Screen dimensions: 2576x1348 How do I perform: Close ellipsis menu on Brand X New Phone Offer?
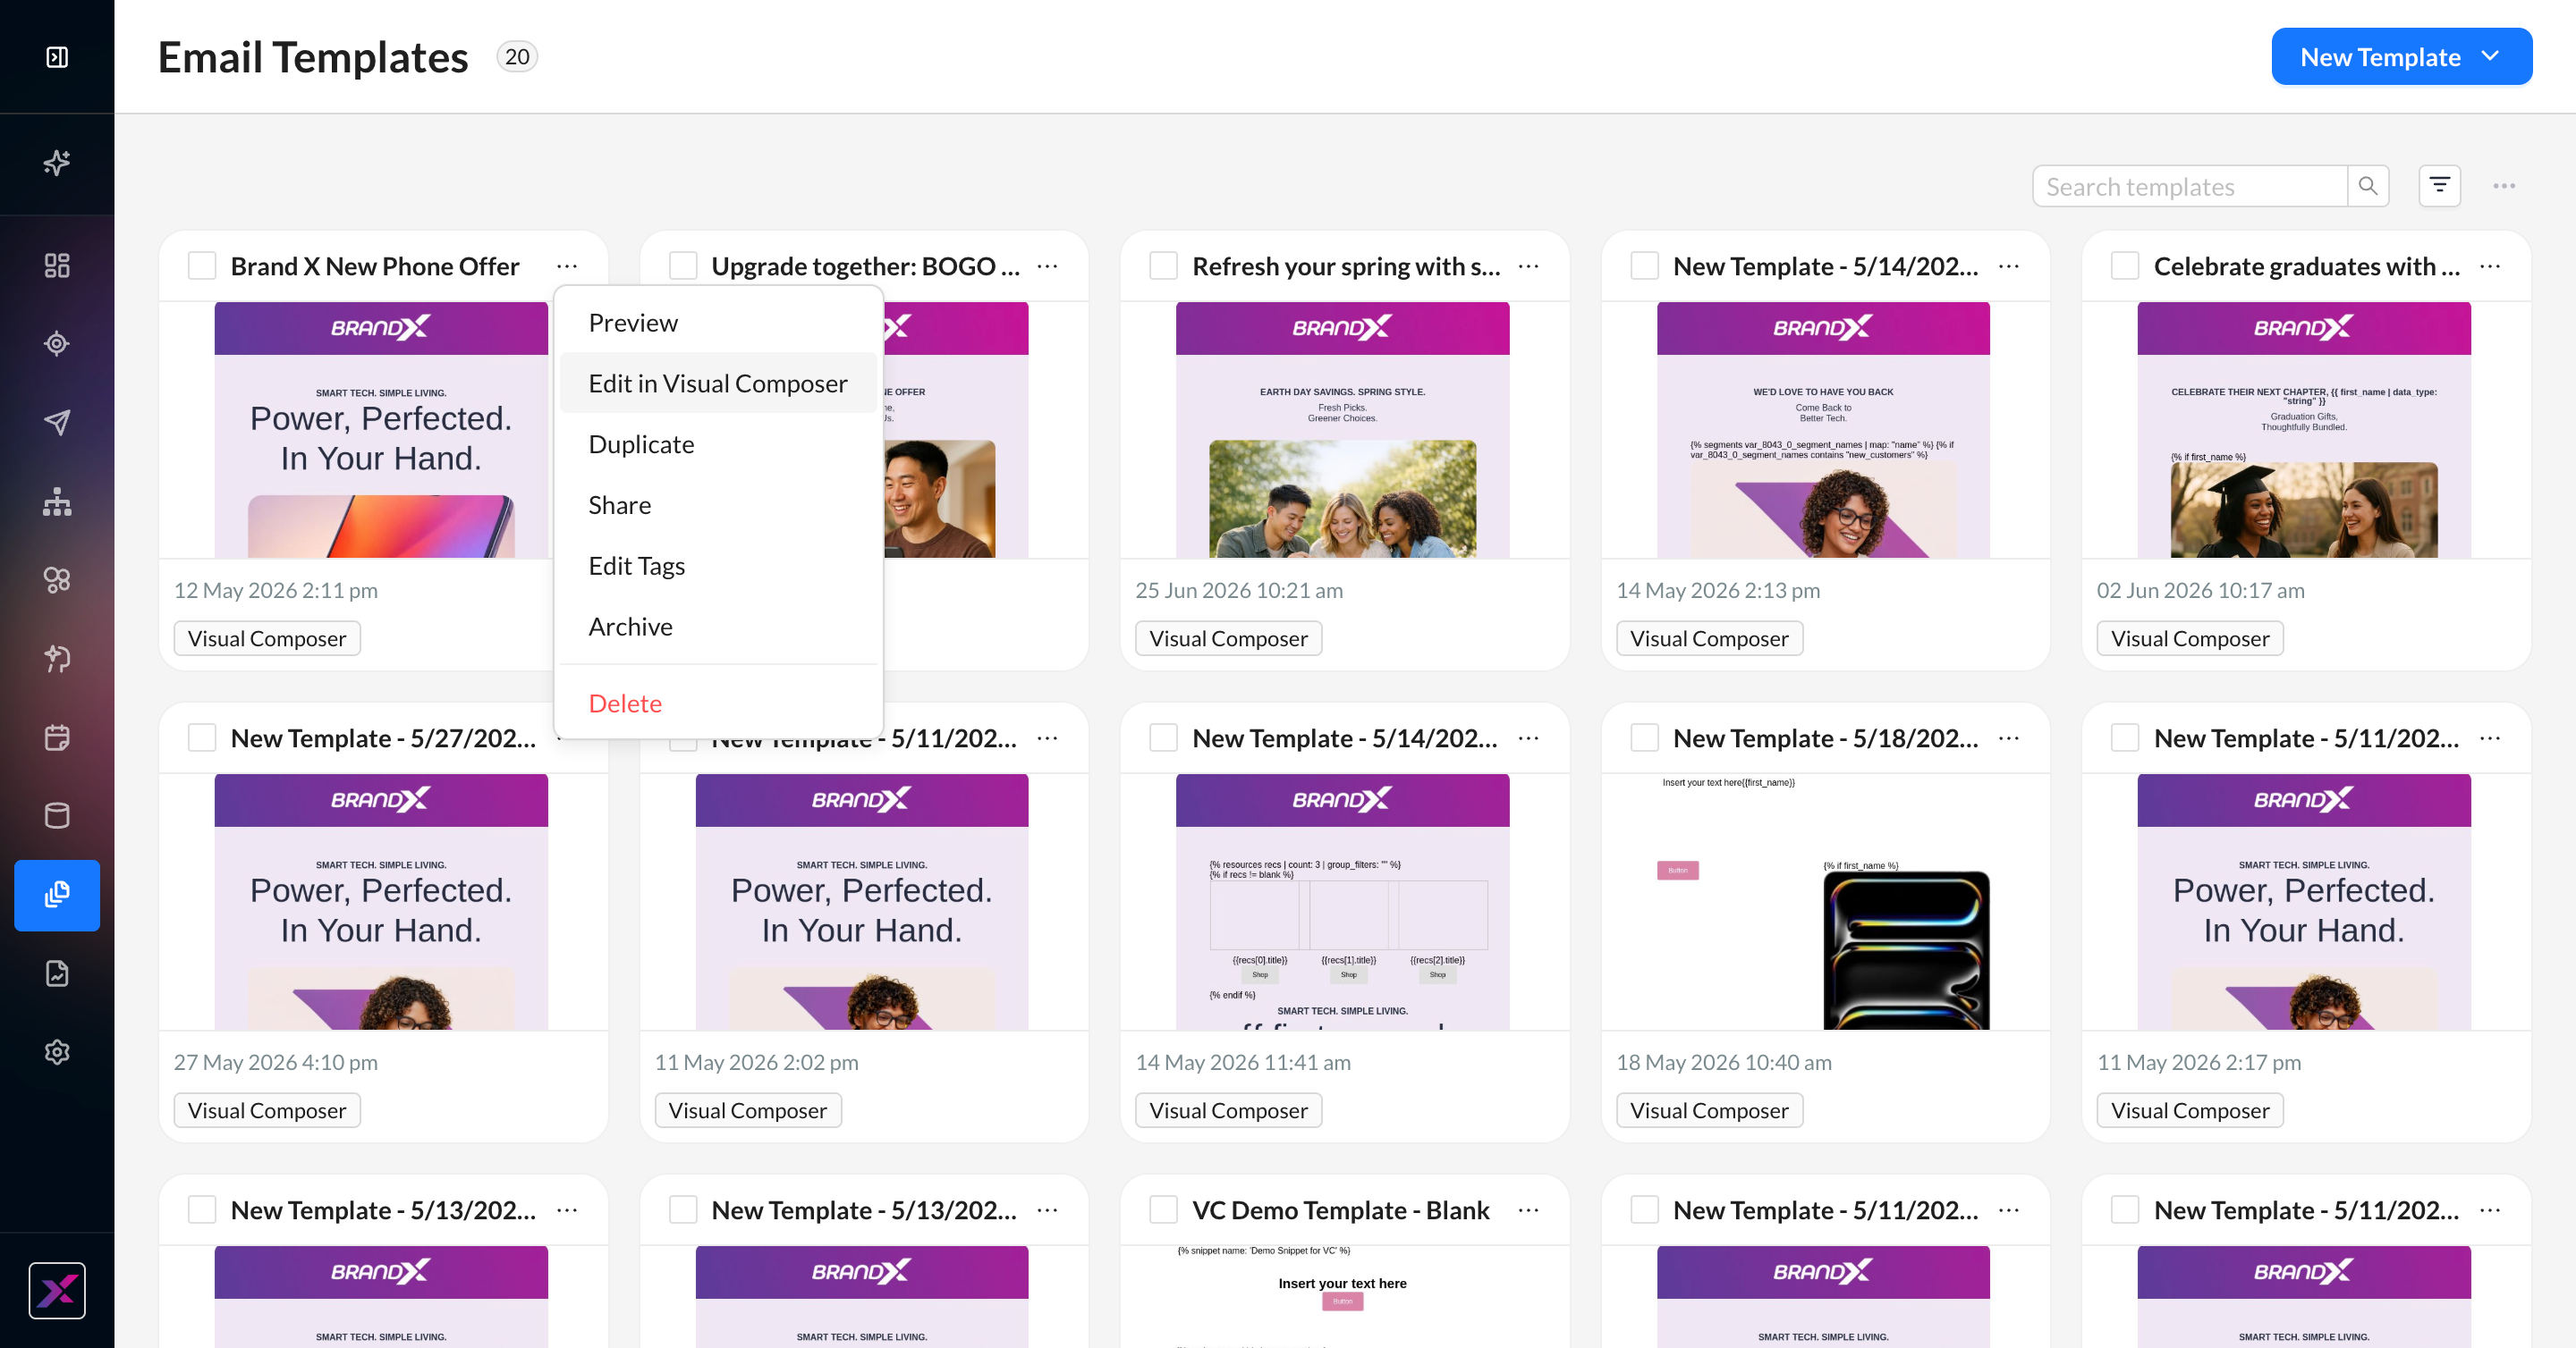(567, 265)
